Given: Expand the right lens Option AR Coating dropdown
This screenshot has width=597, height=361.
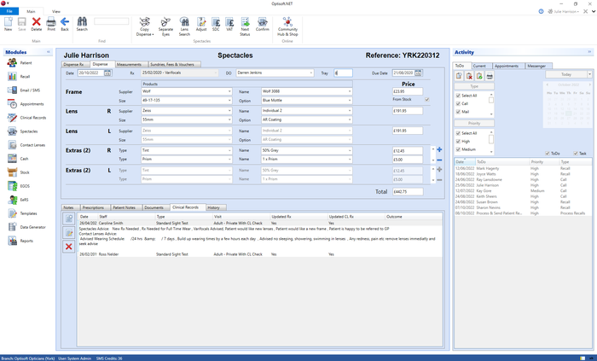Looking at the screenshot, I should coord(306,119).
